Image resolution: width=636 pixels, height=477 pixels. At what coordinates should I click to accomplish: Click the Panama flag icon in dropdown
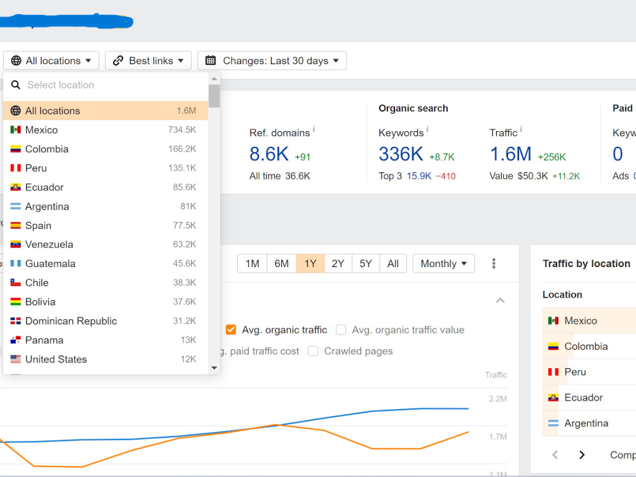pyautogui.click(x=15, y=340)
